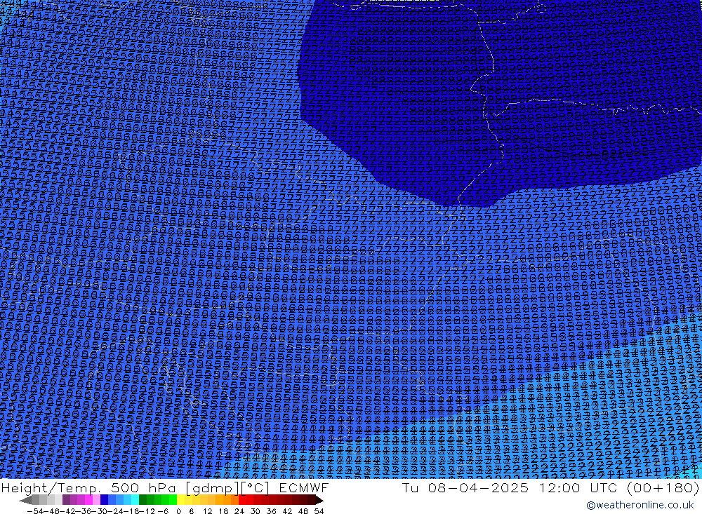Click the ECMWF model label
The image size is (702, 514).
coord(304,488)
